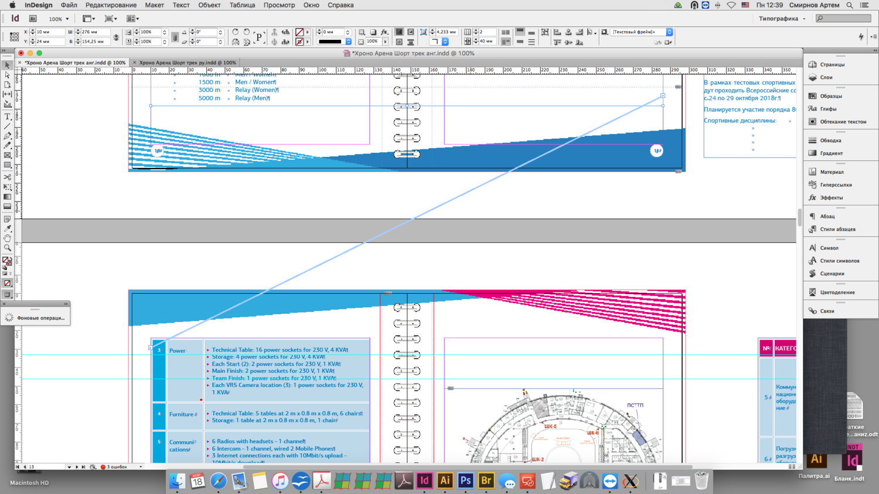Open the Связи panel button
The image size is (879, 494).
[827, 311]
